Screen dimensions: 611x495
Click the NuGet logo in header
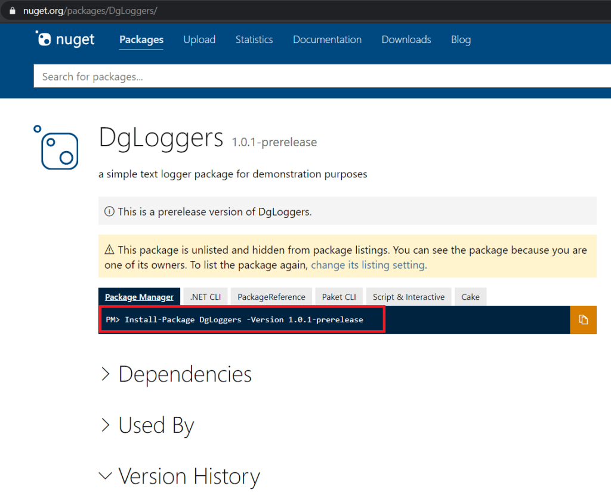(64, 39)
